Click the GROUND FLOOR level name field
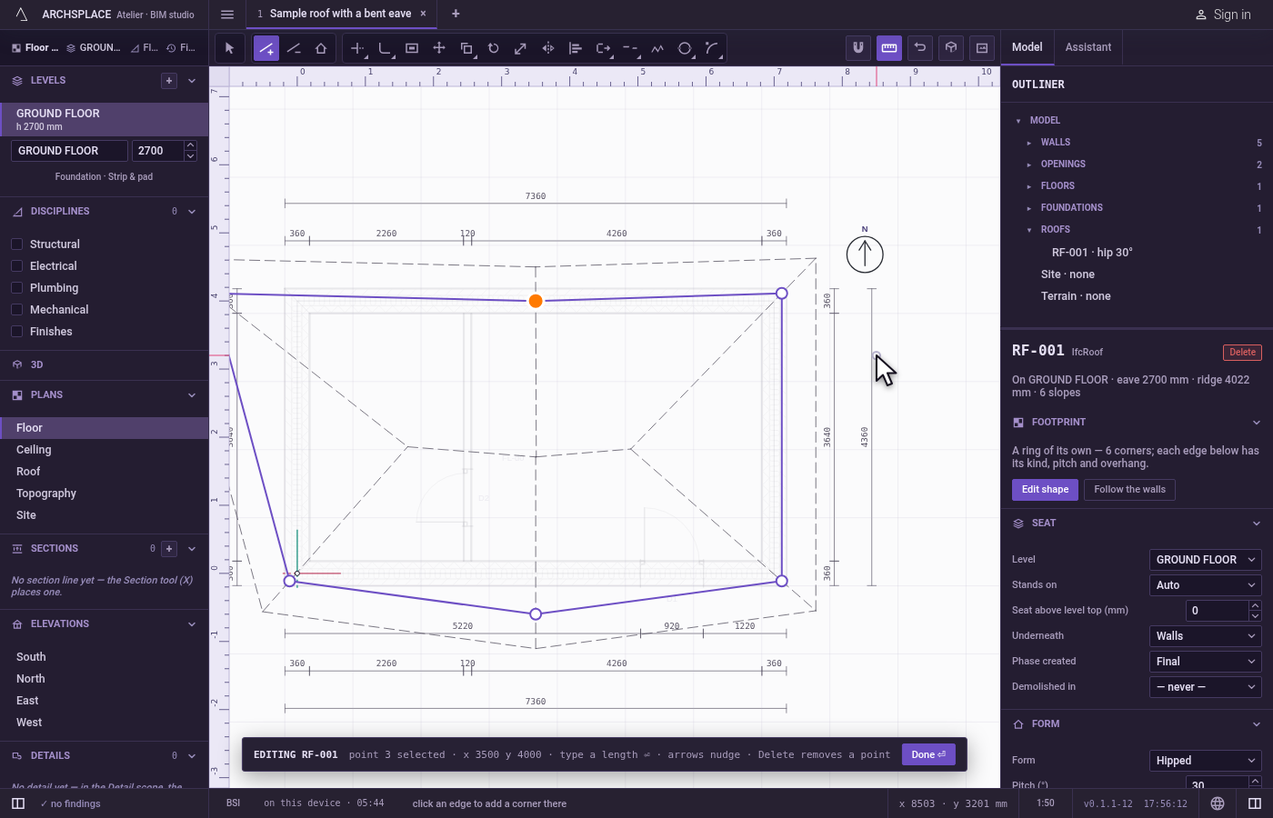 69,151
